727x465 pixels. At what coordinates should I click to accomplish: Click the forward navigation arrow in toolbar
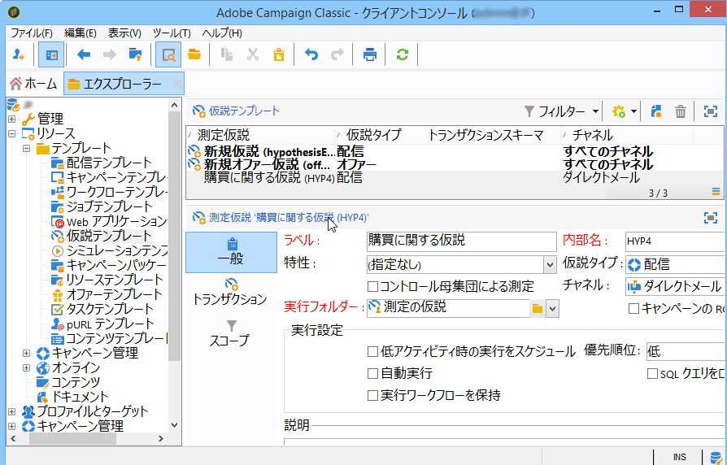click(x=110, y=55)
